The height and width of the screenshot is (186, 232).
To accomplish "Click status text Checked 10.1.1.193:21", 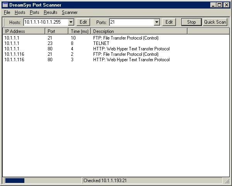I will 105,181.
